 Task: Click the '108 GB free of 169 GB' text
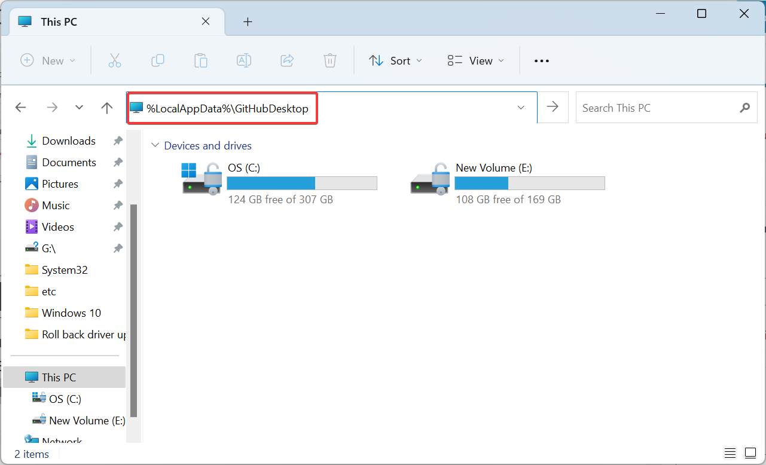(508, 200)
